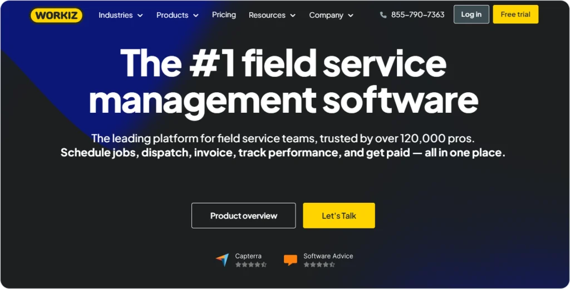570x289 pixels.
Task: Open the Product overview button
Action: click(244, 216)
